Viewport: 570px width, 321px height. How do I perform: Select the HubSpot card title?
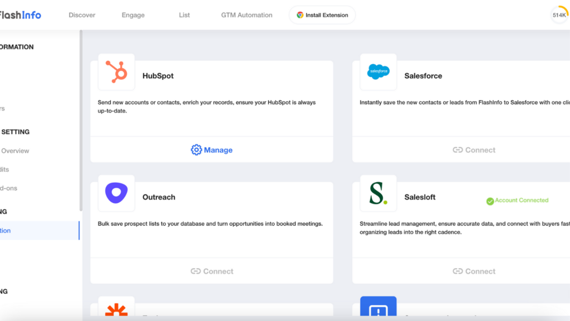point(158,76)
